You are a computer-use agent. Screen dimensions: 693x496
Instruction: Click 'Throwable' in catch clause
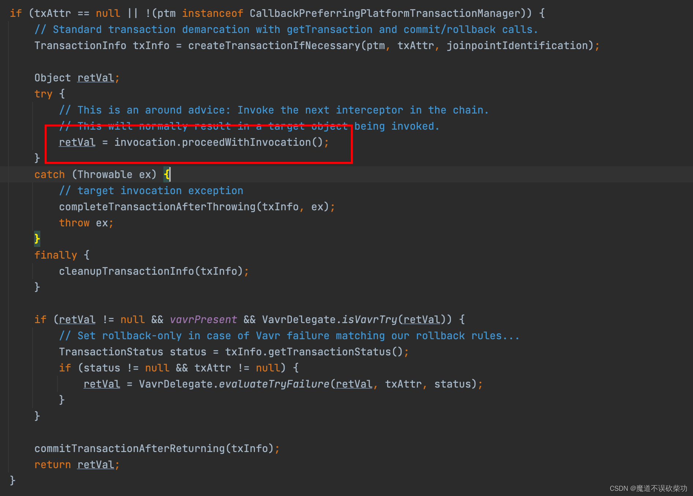(x=105, y=175)
